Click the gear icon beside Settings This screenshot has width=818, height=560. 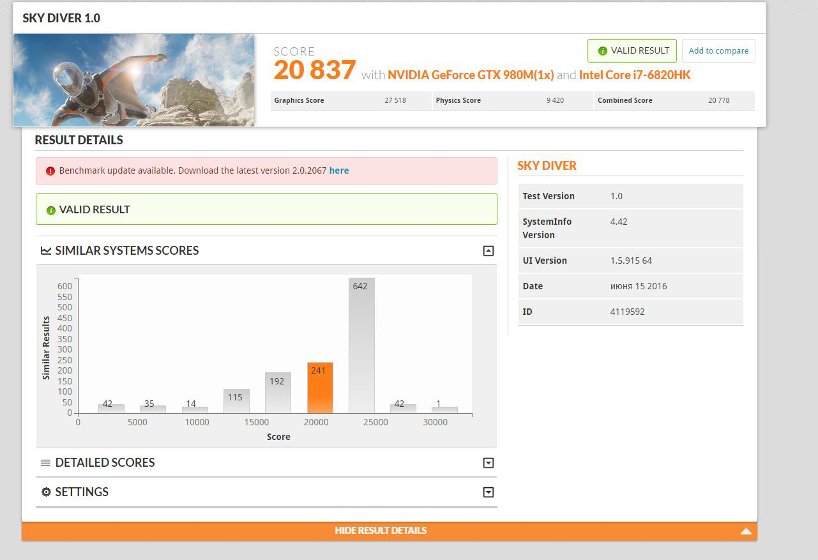(x=46, y=492)
